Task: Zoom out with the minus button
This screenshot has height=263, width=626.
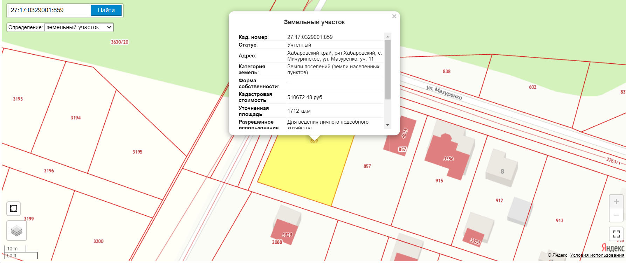Action: coord(616,215)
